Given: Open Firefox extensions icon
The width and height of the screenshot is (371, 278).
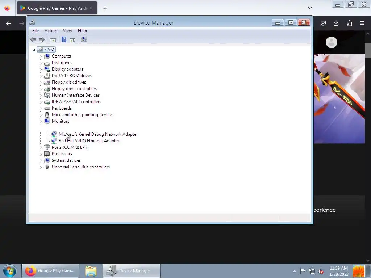Looking at the screenshot, I should click(349, 23).
